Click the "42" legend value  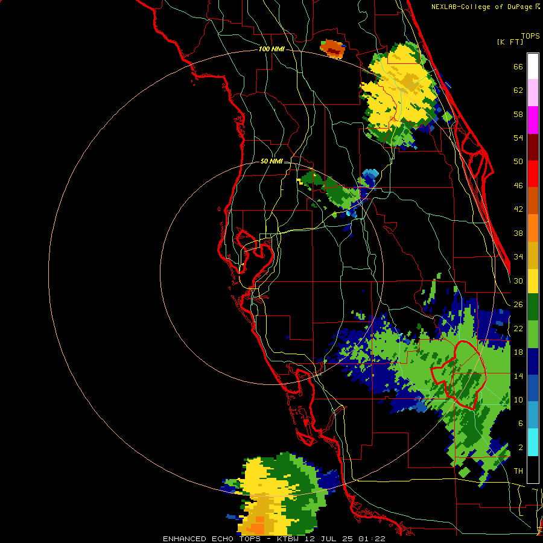click(518, 209)
